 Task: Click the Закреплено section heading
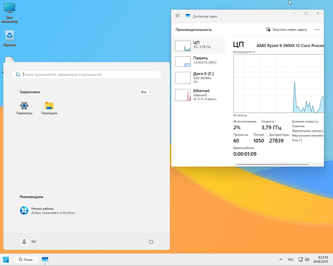tap(30, 92)
